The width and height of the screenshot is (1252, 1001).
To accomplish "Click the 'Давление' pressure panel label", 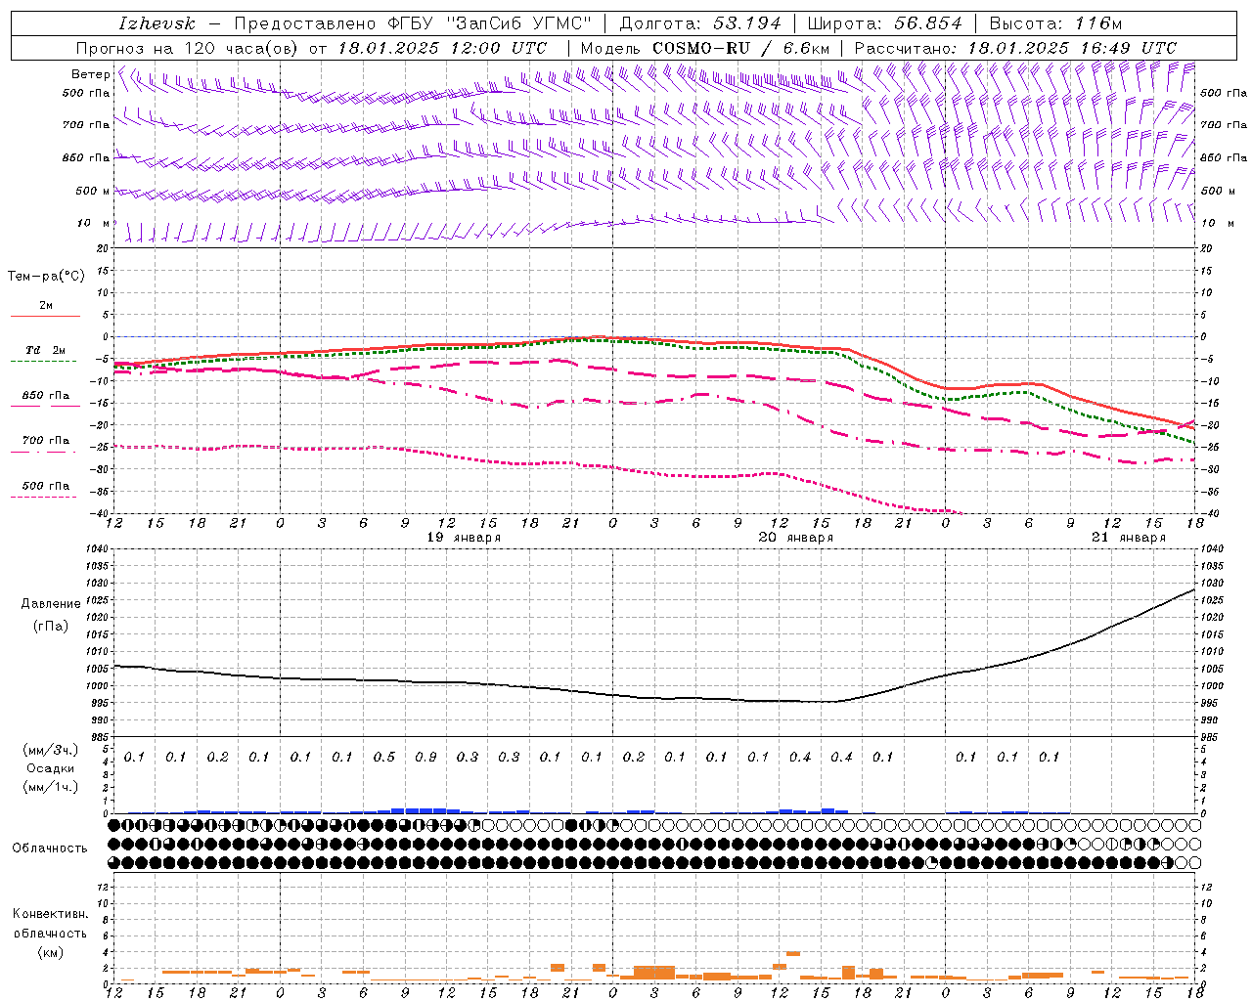I will 50,604.
